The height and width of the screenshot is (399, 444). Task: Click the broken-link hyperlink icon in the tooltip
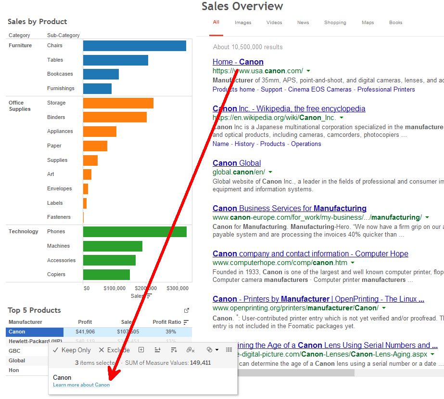pyautogui.click(x=190, y=350)
